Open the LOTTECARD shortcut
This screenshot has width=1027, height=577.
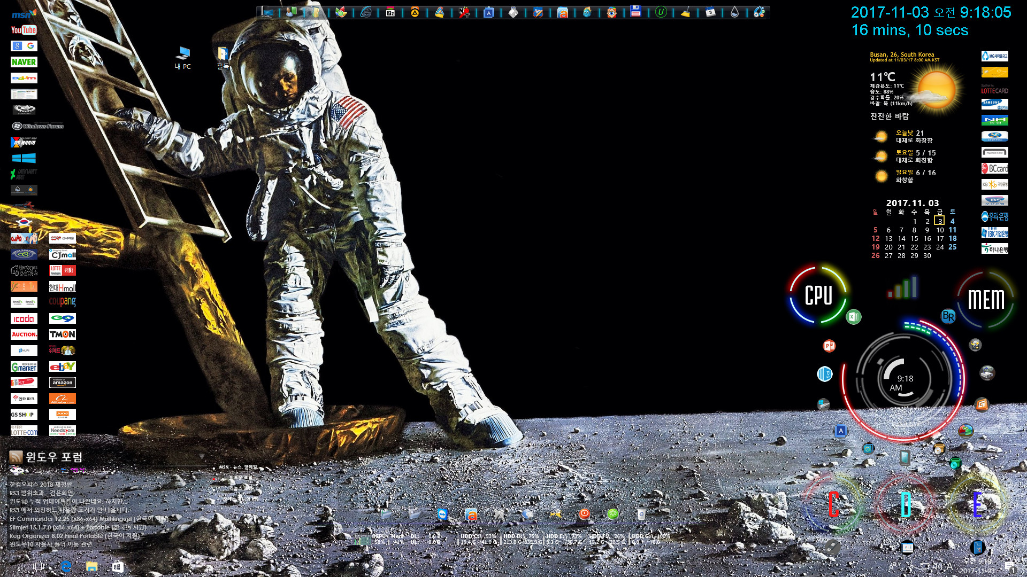994,89
